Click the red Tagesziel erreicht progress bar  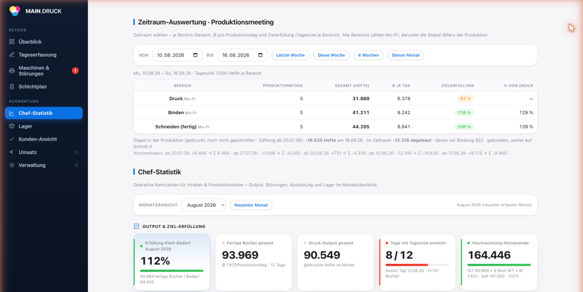pyautogui.click(x=417, y=265)
